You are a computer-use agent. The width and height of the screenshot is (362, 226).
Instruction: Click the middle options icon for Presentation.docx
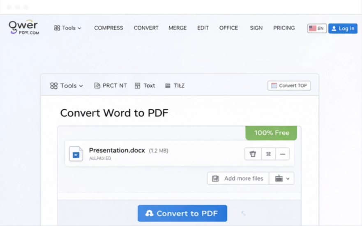tap(268, 154)
